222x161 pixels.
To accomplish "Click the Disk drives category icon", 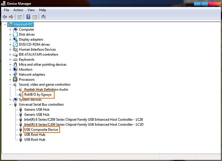I will point(15,34).
